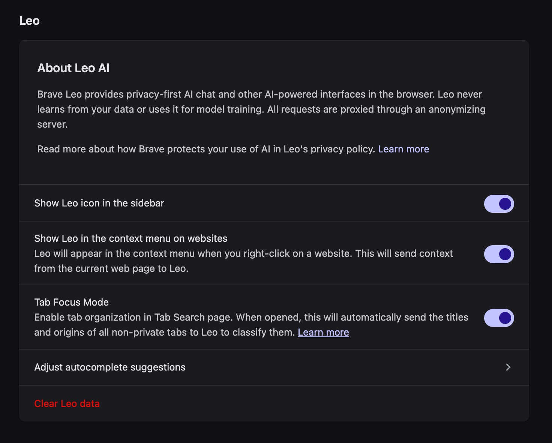Click the chevron arrow beside Adjust autocomplete suggestions
The image size is (552, 443).
pyautogui.click(x=508, y=367)
